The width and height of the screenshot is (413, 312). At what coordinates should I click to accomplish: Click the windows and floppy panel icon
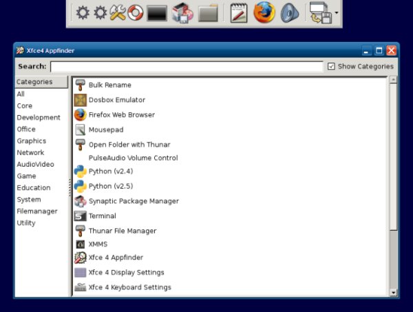click(x=320, y=12)
